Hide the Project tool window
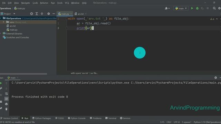Image resolution: width=221 pixels, height=124 pixels. (54, 14)
